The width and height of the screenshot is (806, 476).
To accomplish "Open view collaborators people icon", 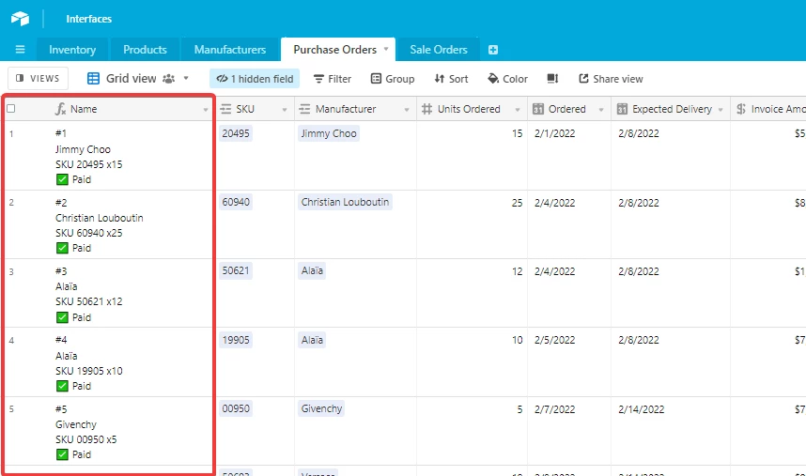I will point(168,79).
